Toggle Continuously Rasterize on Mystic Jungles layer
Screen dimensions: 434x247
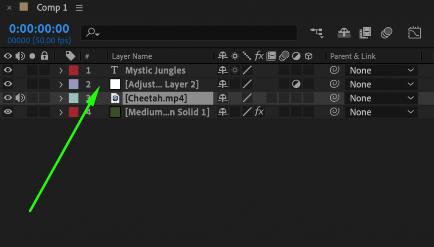[x=235, y=70]
